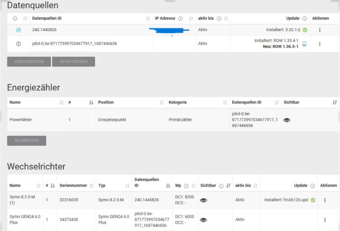Sort Energiezähler table by Kategorie column
Viewport: 340px width, 231px height.
pyautogui.click(x=225, y=103)
